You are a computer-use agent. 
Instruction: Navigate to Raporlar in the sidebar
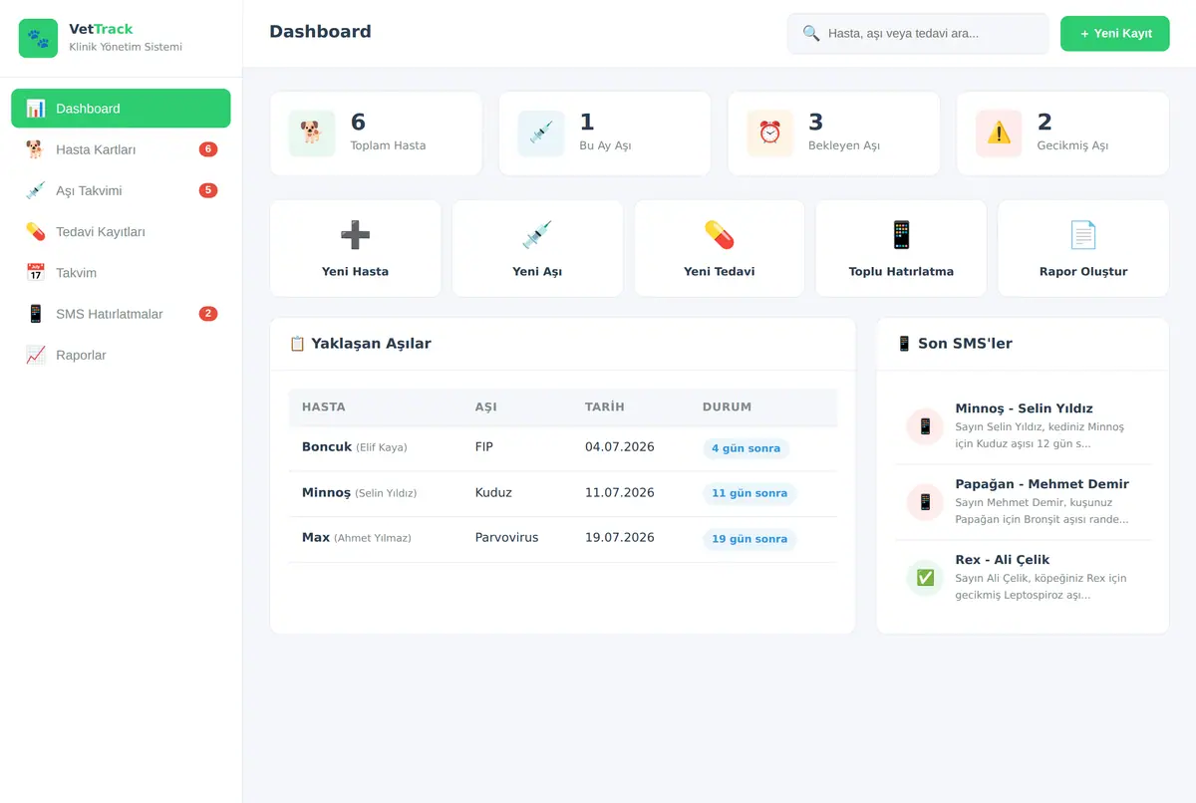(x=121, y=355)
